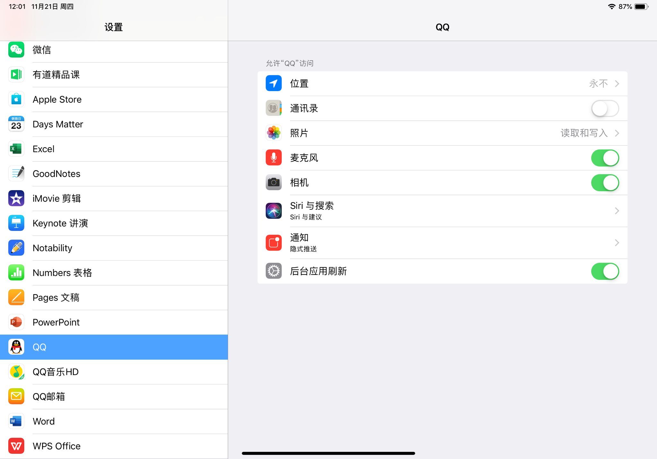Screen dimensions: 657x459
Task: Tap the Keynote app icon
Action: click(x=16, y=223)
